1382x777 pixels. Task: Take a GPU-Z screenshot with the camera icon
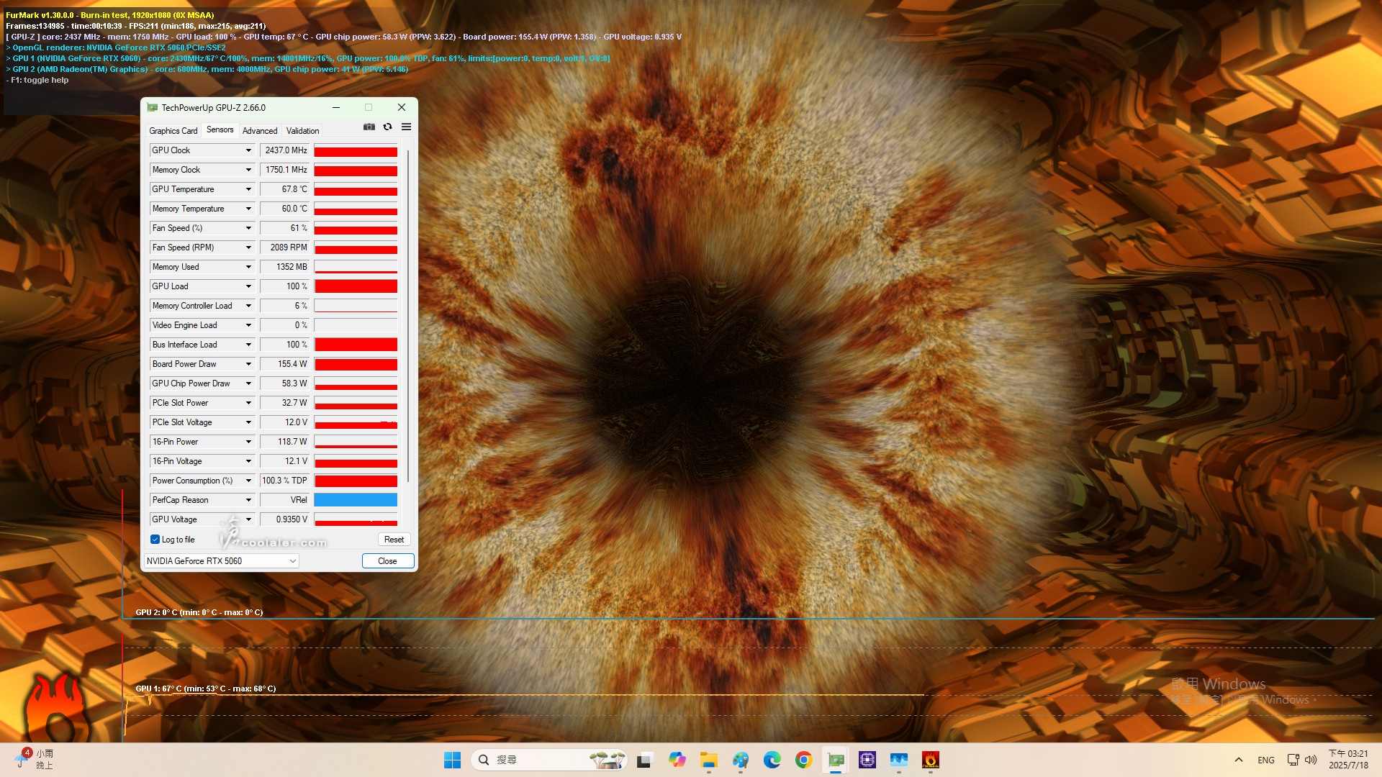pos(369,127)
